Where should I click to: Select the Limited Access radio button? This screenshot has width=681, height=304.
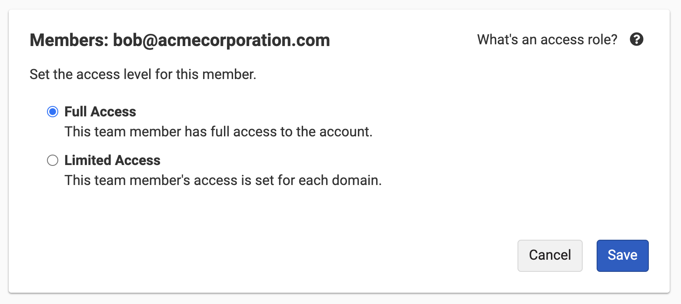[x=53, y=161]
